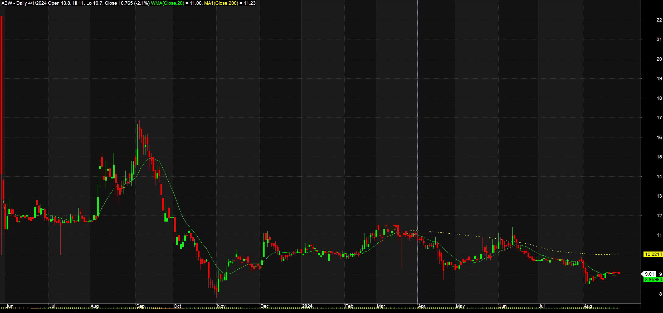Click the 22 price level on Y axis
The height and width of the screenshot is (313, 663).
click(x=659, y=20)
